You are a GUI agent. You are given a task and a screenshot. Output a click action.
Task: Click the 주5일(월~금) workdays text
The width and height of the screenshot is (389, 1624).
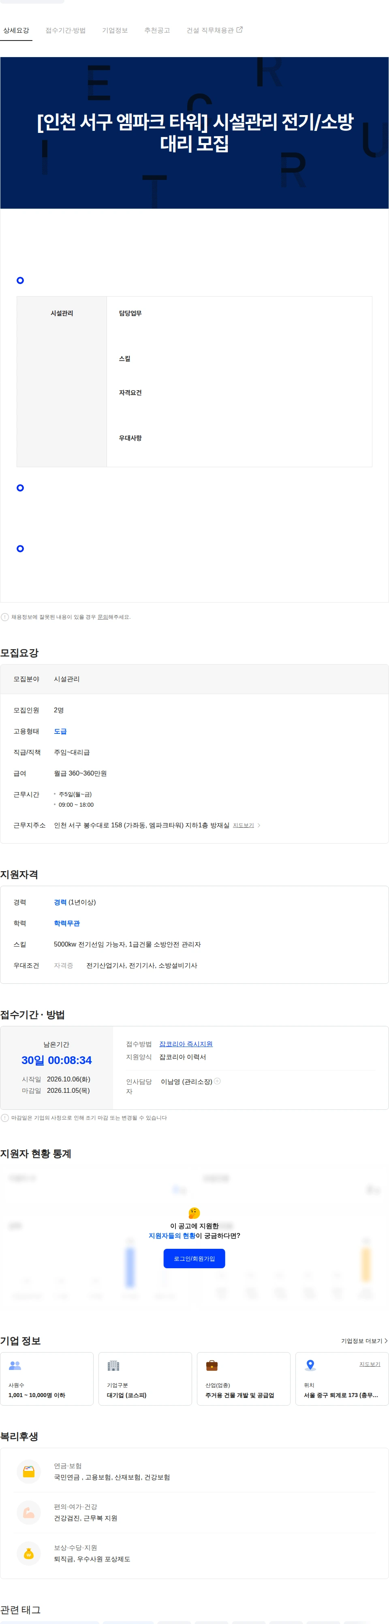[x=75, y=794]
